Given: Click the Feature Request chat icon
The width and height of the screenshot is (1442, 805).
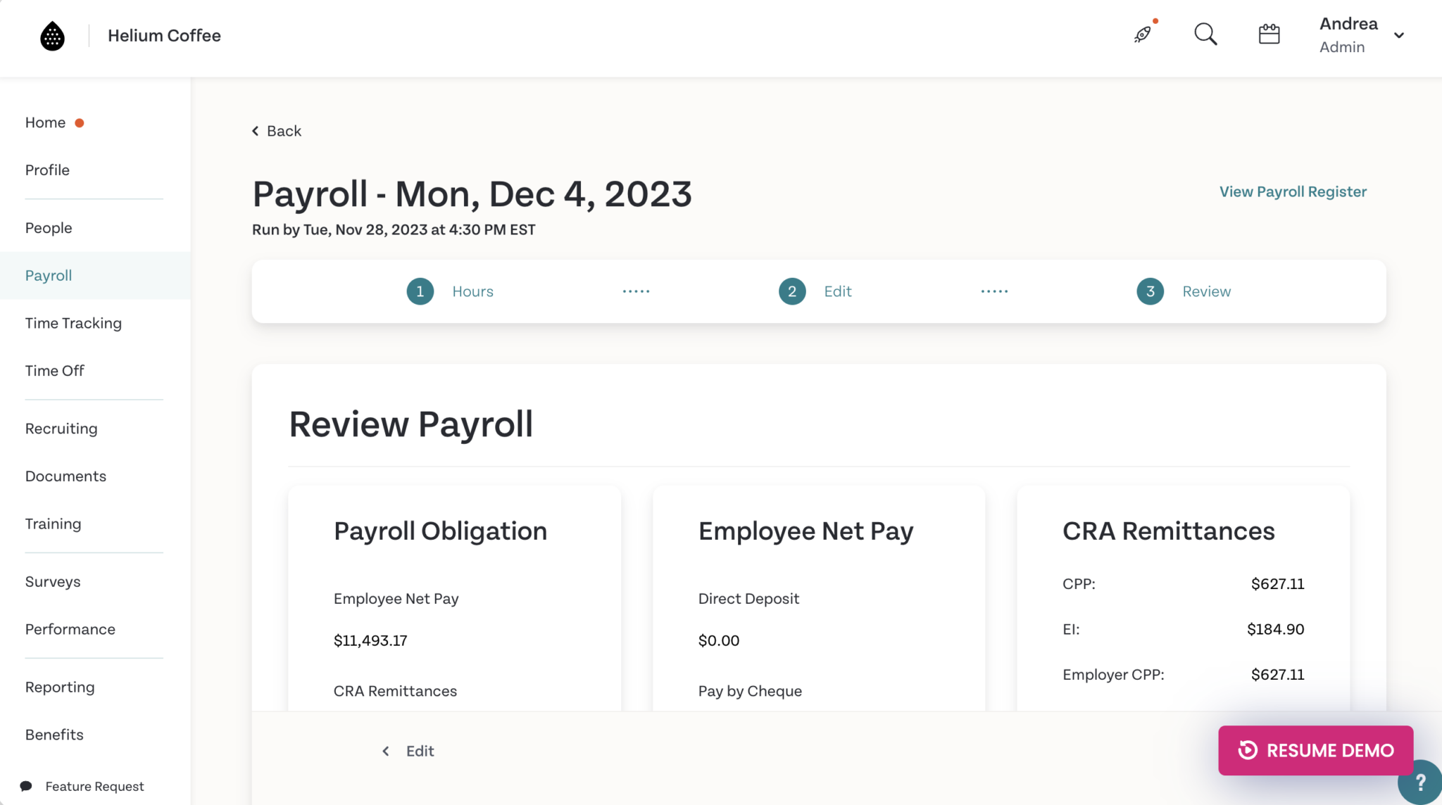Looking at the screenshot, I should click(x=26, y=785).
